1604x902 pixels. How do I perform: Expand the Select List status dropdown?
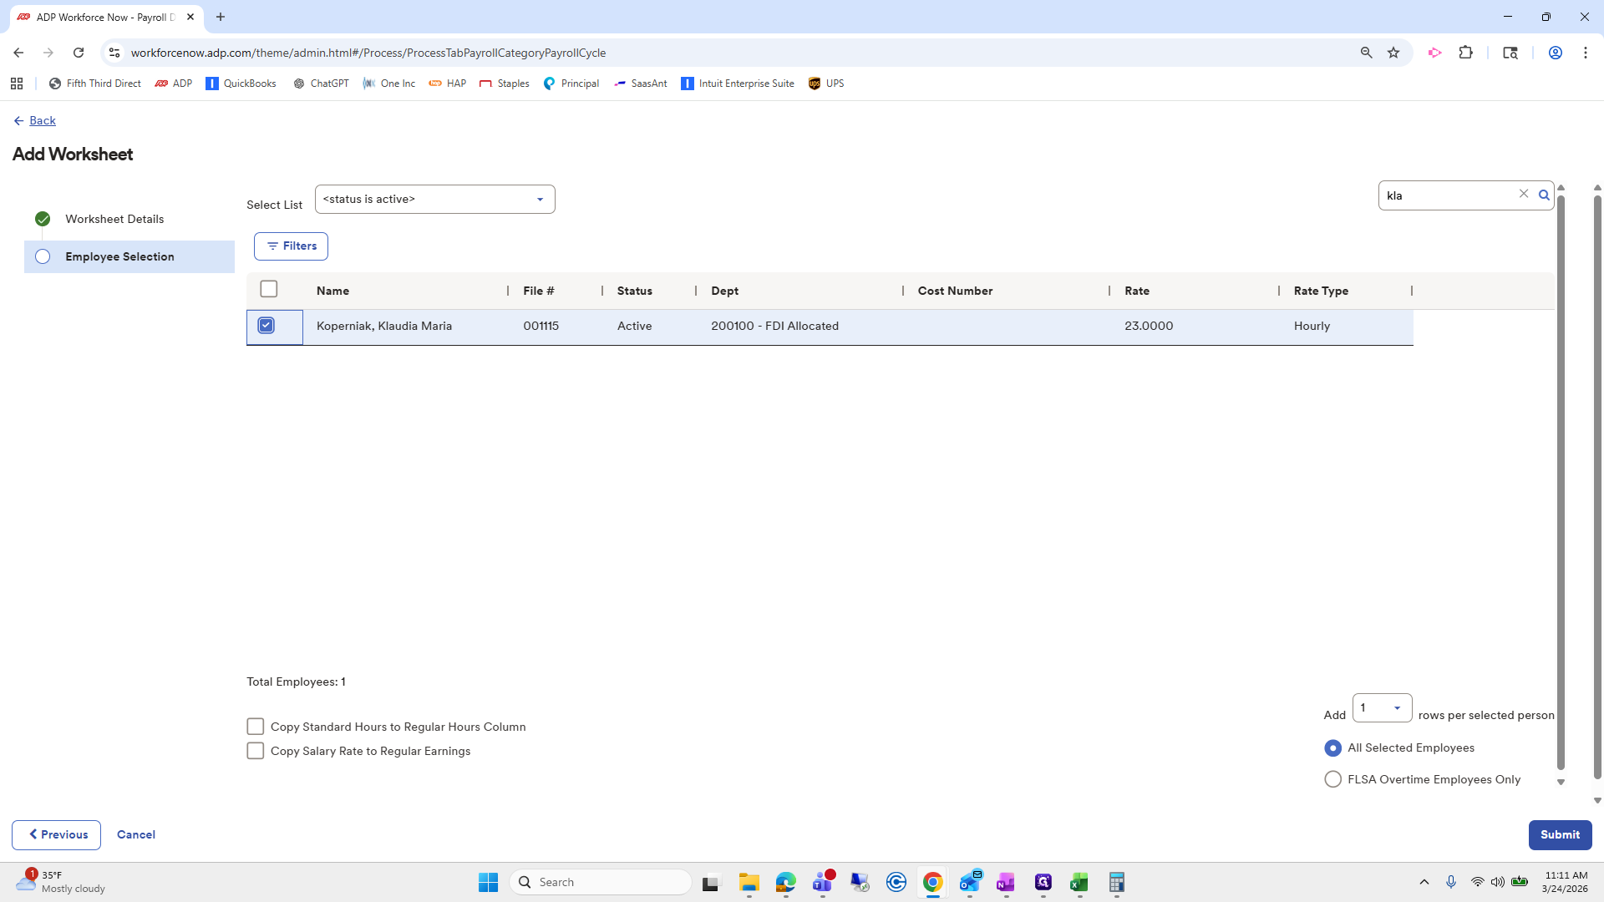point(434,200)
